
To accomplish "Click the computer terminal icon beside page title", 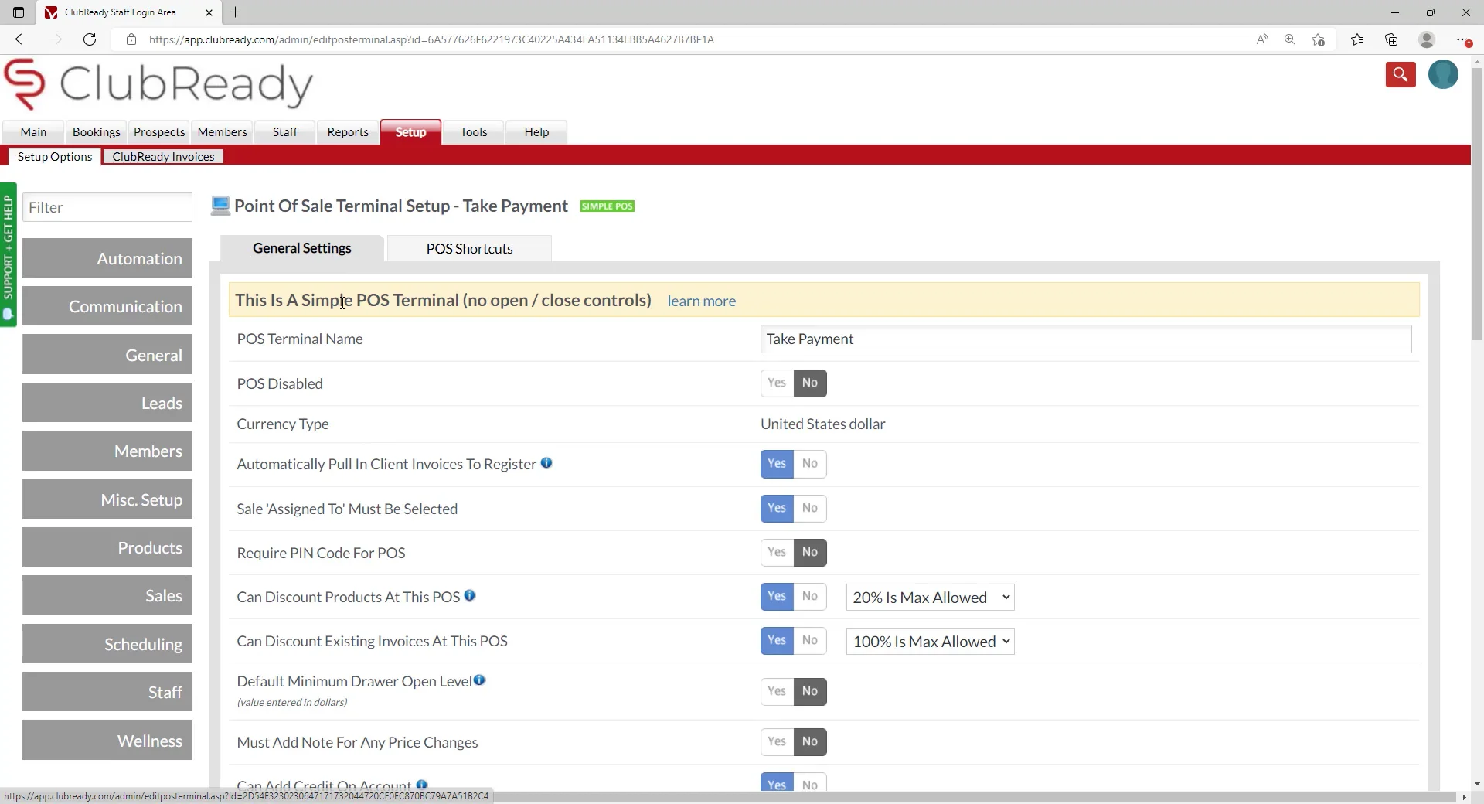I will coord(220,206).
